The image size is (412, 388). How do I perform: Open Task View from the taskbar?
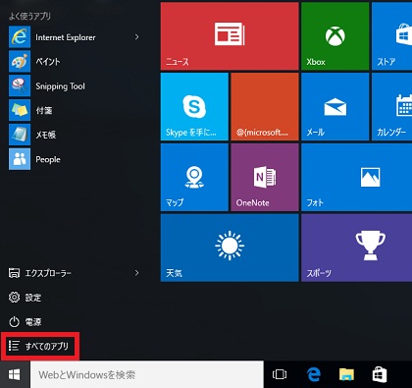280,374
